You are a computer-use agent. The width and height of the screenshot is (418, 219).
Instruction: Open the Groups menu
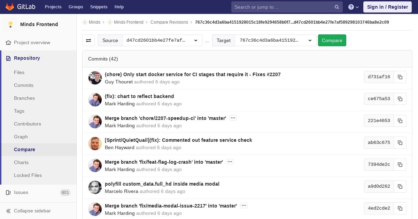click(76, 7)
